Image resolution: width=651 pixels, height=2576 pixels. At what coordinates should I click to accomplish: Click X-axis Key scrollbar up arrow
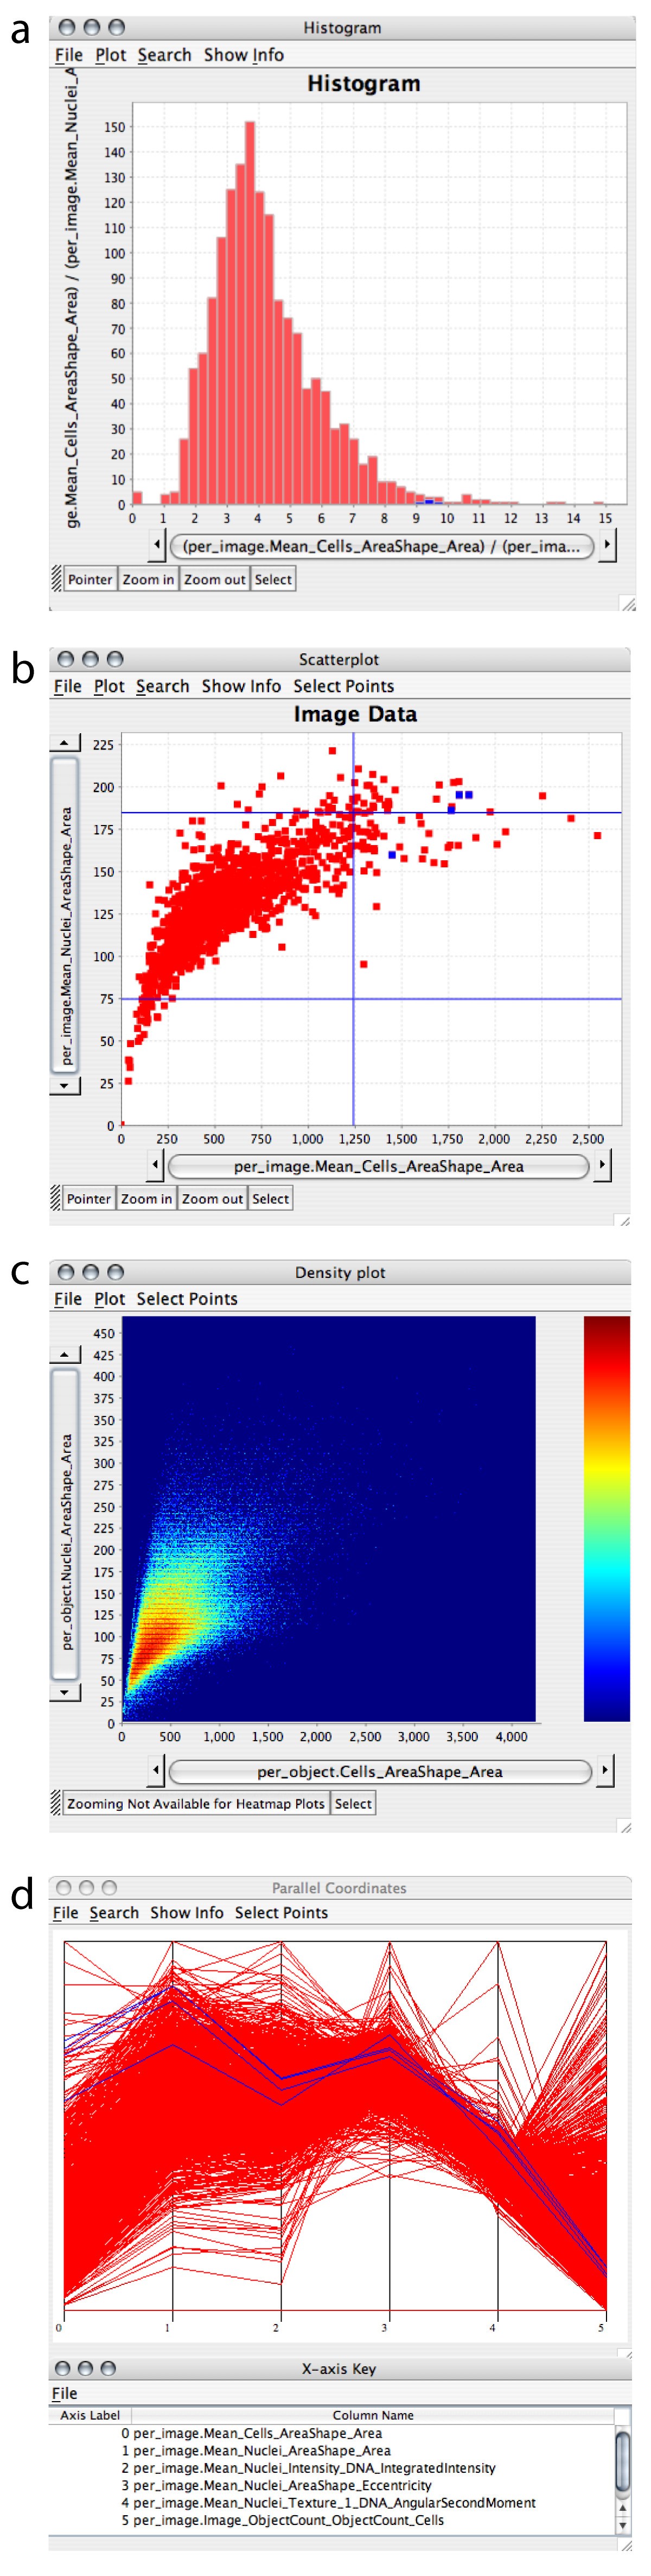(623, 2508)
